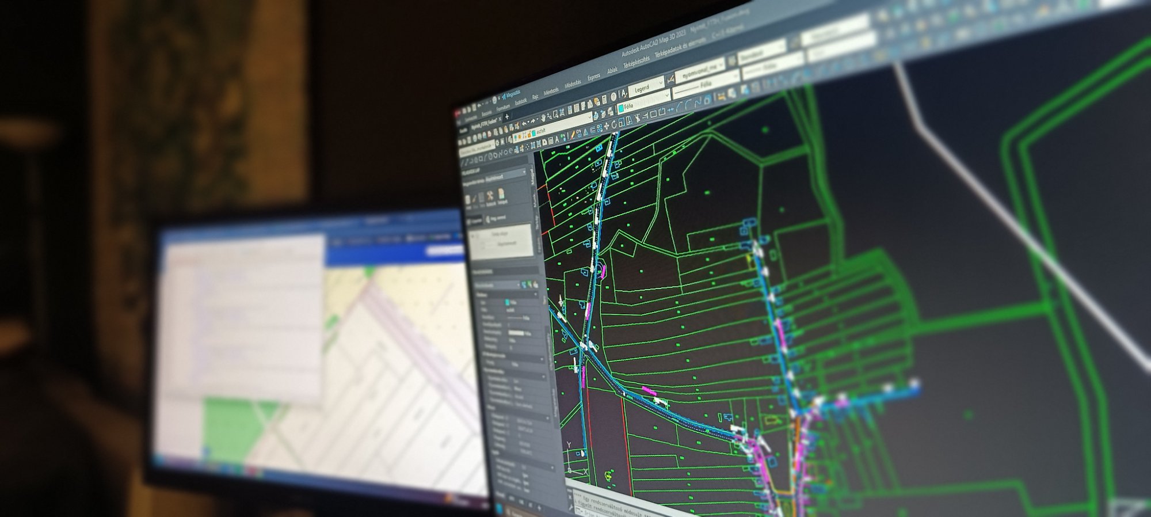Viewport: 1151px width, 517px height.
Task: Open the Ablak menu
Action: (x=612, y=70)
